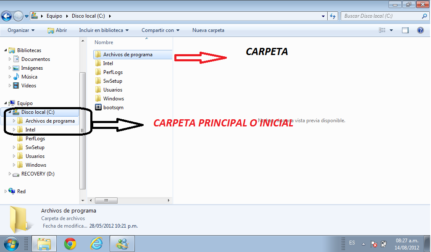Screen dimensions: 431x252
Task: Open the Organizar menu
Action: (21, 30)
